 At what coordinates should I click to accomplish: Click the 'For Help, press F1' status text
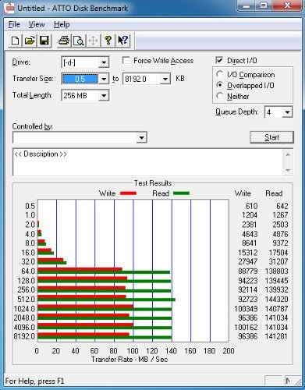[34, 381]
